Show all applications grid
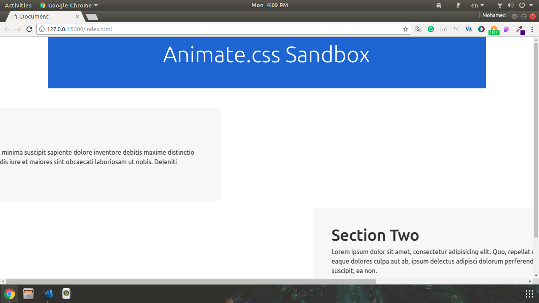This screenshot has width=539, height=303. [530, 294]
